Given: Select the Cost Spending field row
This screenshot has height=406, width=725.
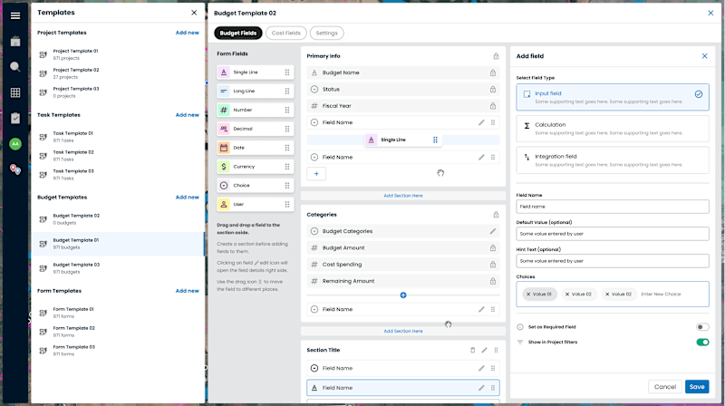Looking at the screenshot, I should tap(403, 265).
